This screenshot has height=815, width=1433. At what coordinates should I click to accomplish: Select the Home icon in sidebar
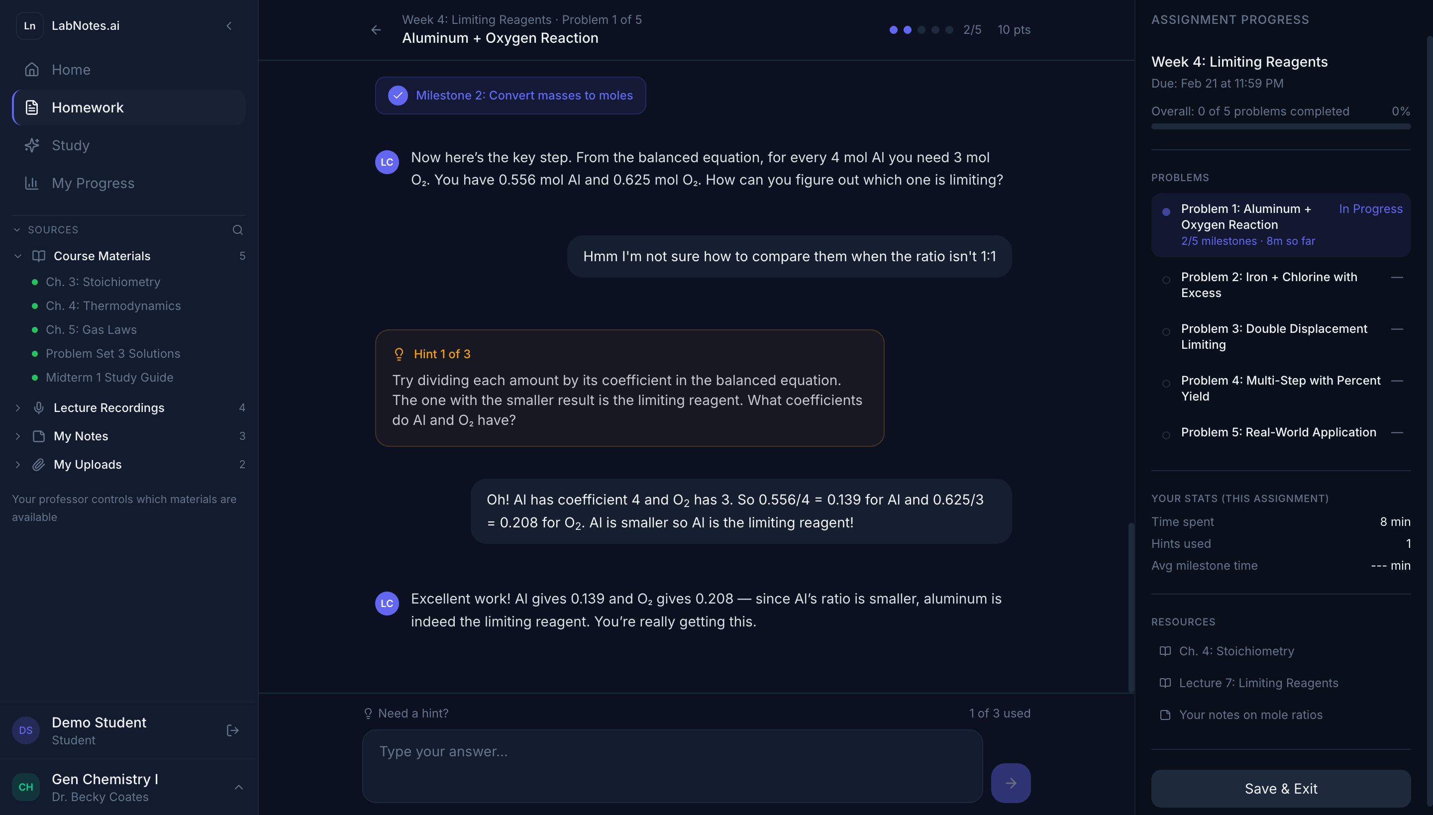pyautogui.click(x=32, y=70)
